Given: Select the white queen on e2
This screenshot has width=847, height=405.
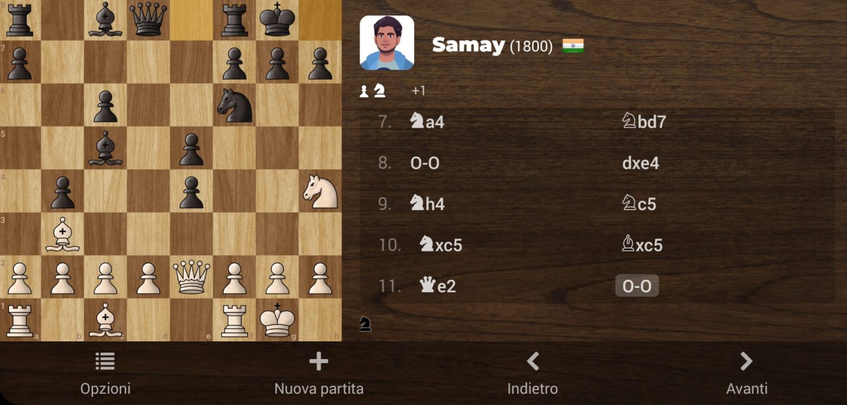Looking at the screenshot, I should pos(191,277).
